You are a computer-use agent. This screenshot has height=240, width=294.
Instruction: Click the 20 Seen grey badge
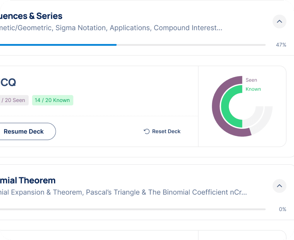13,100
